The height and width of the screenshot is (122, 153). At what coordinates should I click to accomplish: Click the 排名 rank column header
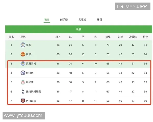(11, 37)
